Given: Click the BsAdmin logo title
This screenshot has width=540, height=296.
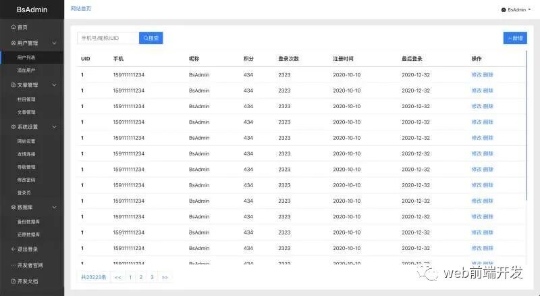Looking at the screenshot, I should pyautogui.click(x=32, y=9).
